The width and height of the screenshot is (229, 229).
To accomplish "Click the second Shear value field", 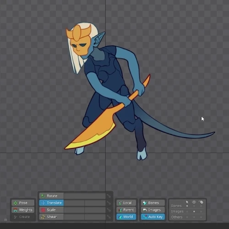I will [95, 217].
